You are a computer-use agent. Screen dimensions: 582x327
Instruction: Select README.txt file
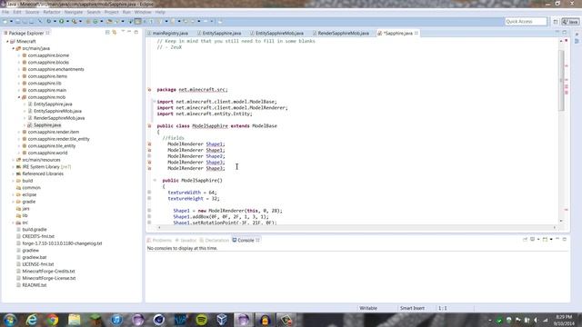35,285
